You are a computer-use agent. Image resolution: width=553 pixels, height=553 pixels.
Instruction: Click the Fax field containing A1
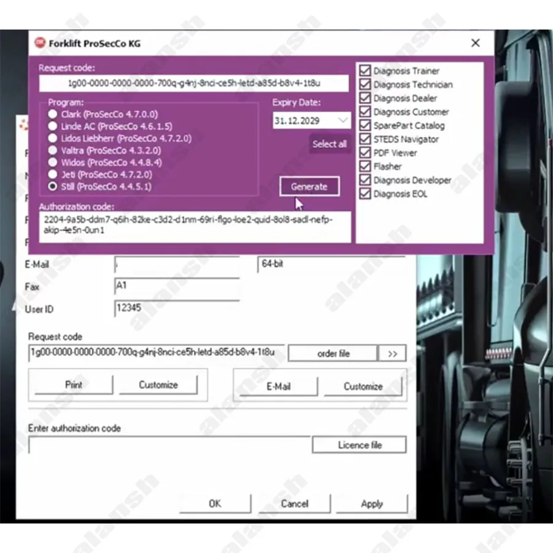177,286
